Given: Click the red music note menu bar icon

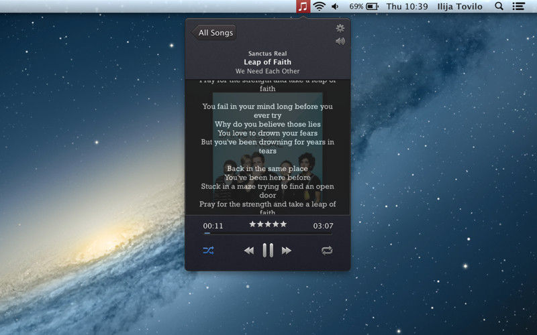Looking at the screenshot, I should (303, 7).
